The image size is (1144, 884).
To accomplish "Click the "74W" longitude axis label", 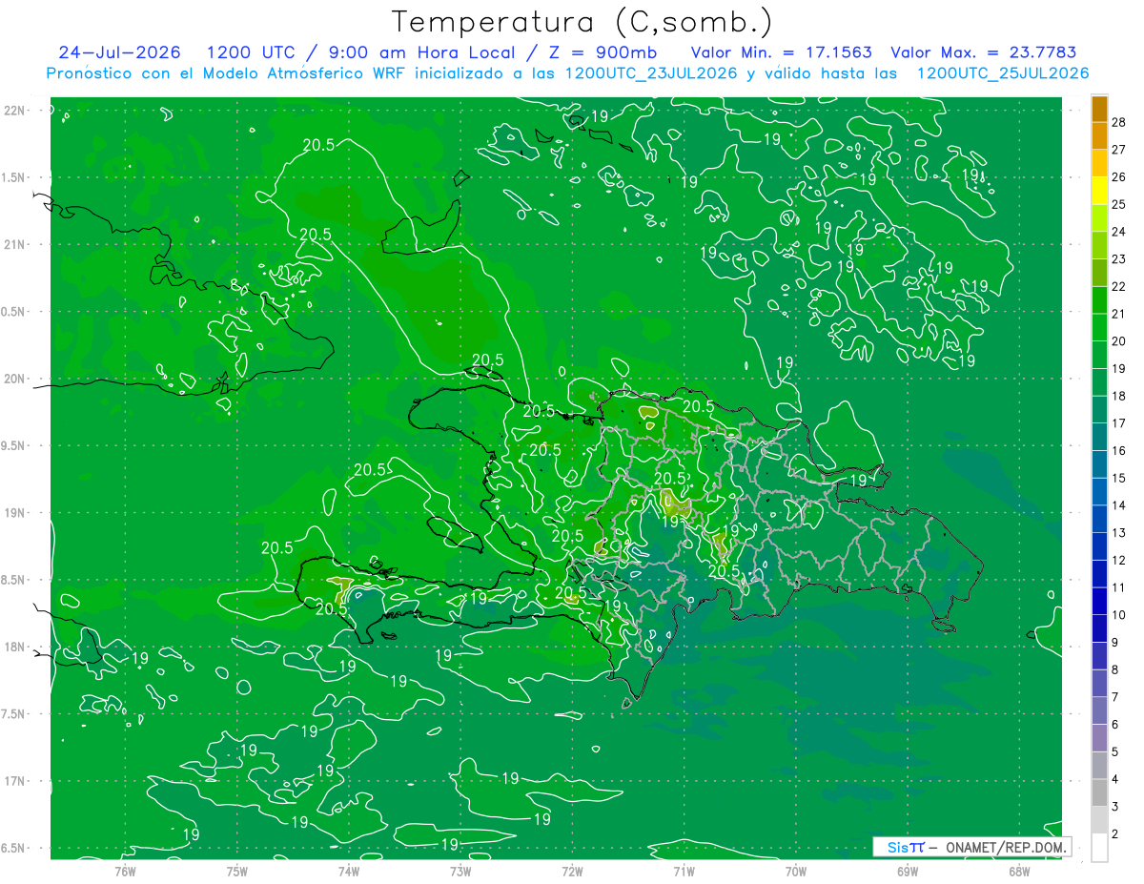I will tap(349, 871).
